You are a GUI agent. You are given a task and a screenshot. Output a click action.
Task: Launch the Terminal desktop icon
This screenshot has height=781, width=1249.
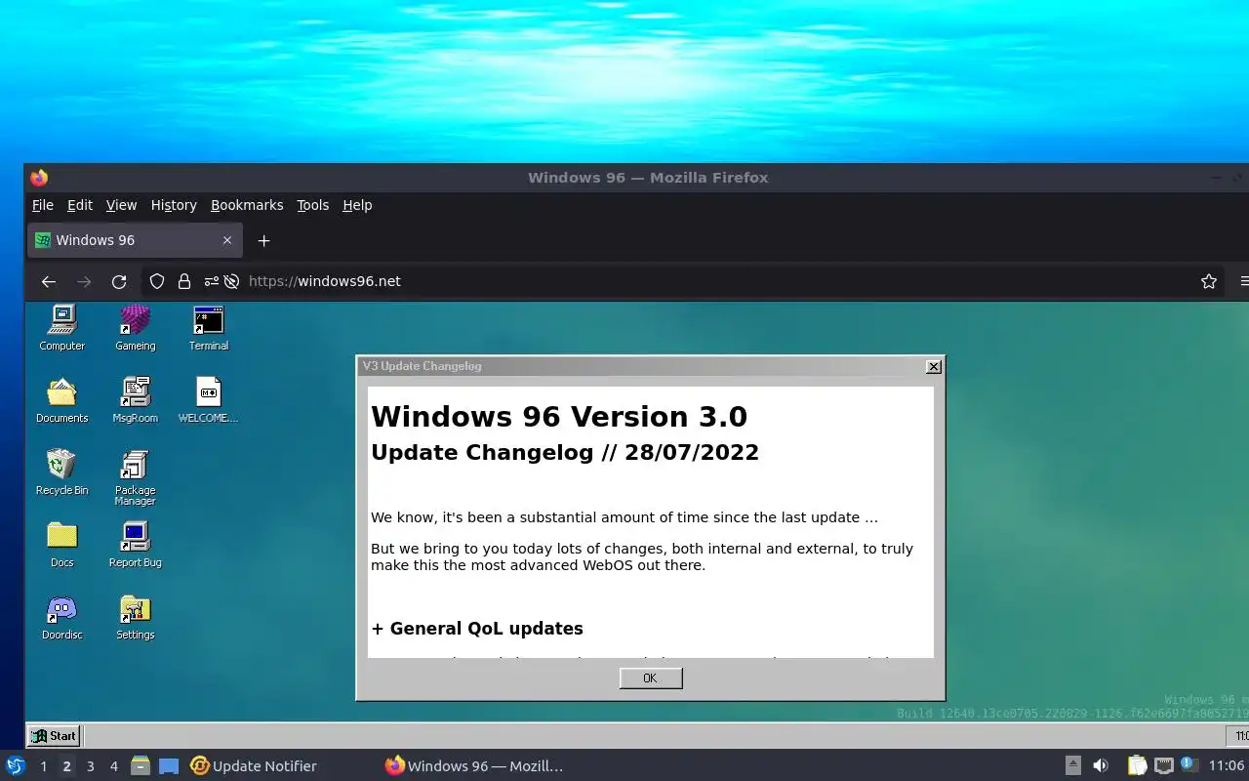click(209, 327)
